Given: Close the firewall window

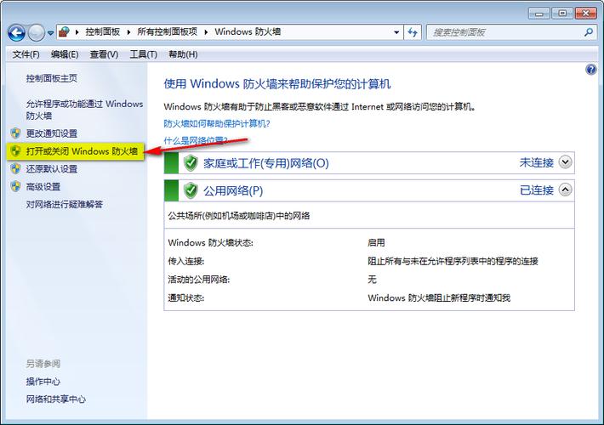Looking at the screenshot, I should point(586,14).
